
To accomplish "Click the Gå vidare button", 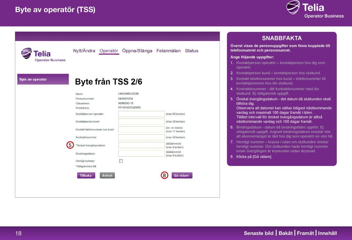I will point(182,176).
